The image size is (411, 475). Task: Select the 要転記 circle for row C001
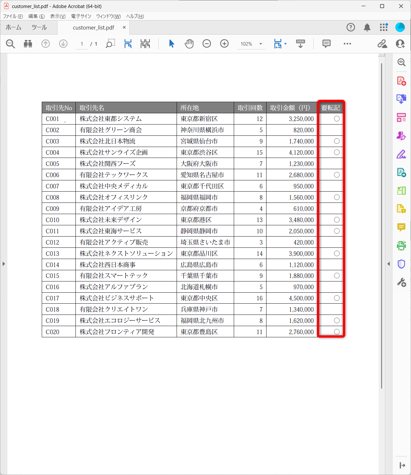pos(337,119)
